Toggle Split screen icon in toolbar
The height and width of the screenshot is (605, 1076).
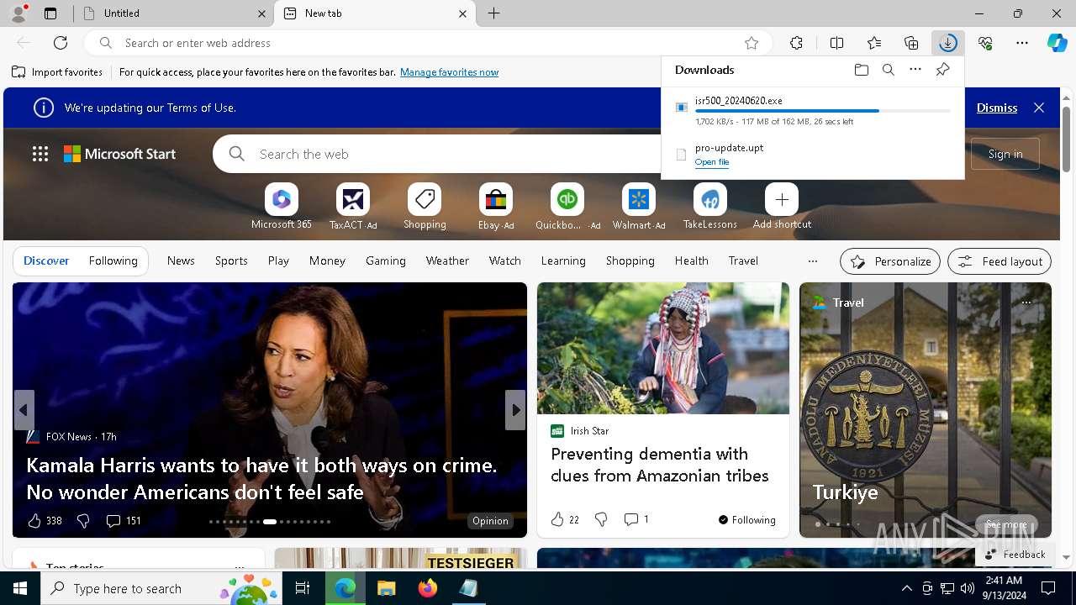click(836, 43)
